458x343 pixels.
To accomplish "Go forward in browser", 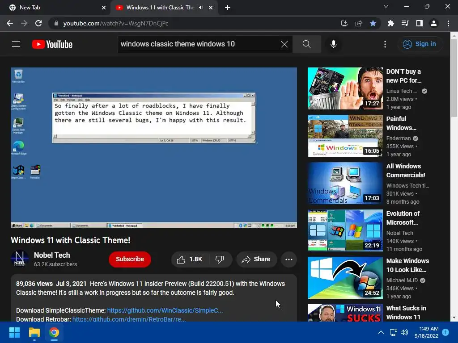I will [x=24, y=23].
